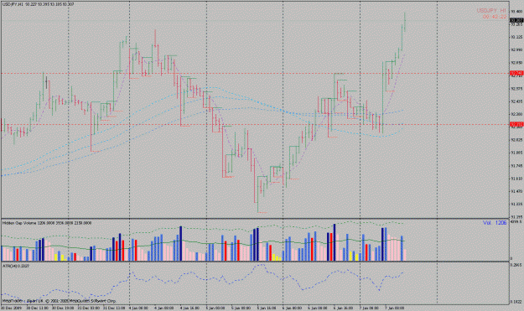Viewport: 524px width, 311px height.
Task: Click the 30 Dec 2009 time axis label
Action: coord(11,308)
